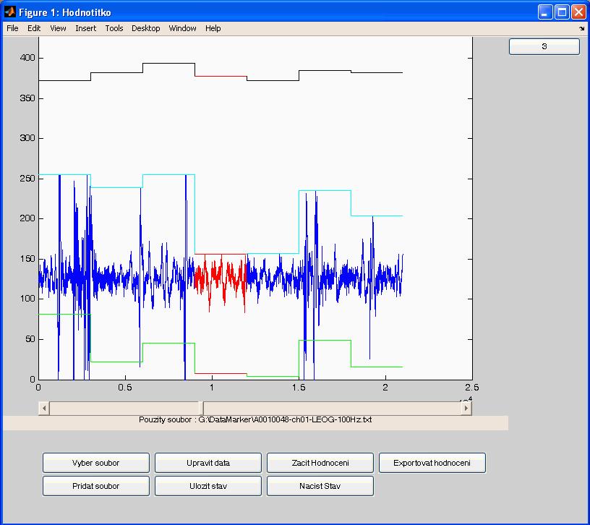Click the y-axis label 250
Screen dimensions: 590x525
click(27, 179)
